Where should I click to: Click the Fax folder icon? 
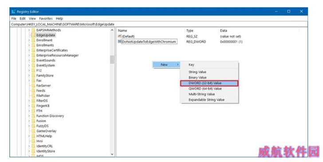pyautogui.click(x=33, y=81)
